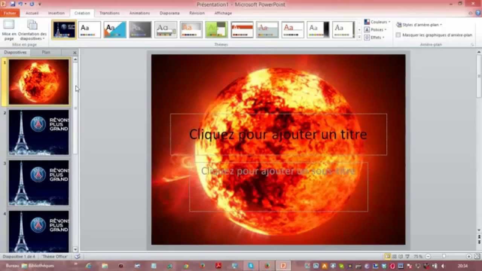The width and height of the screenshot is (482, 271).
Task: Open the Couleurs dropdown
Action: [377, 22]
